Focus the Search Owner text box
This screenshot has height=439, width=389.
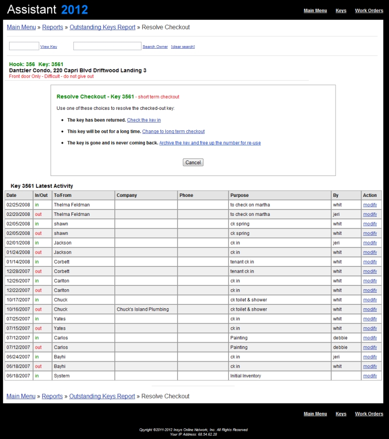[x=107, y=46]
